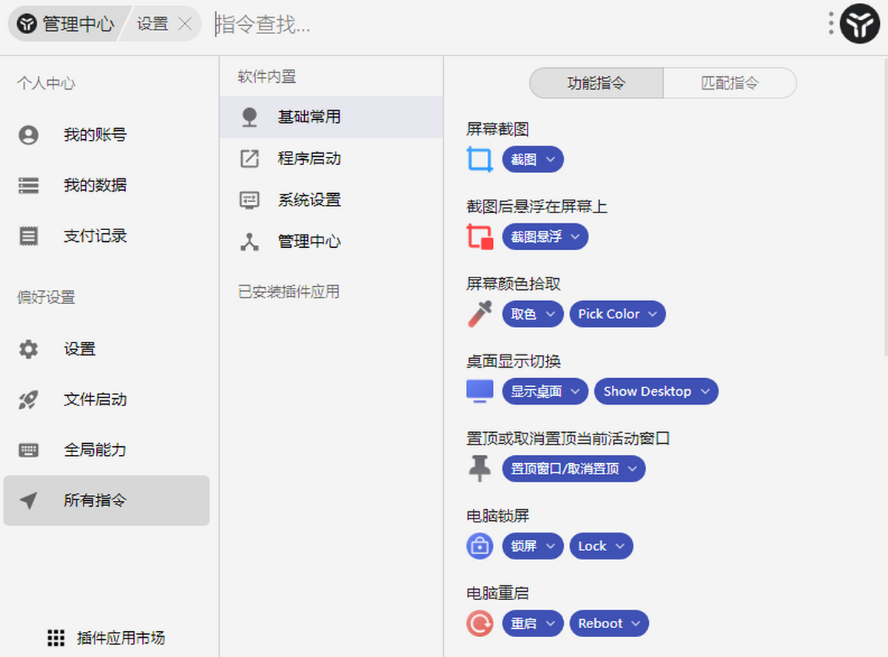Select 程序启动 in the sidebar
888x657 pixels.
coord(309,158)
